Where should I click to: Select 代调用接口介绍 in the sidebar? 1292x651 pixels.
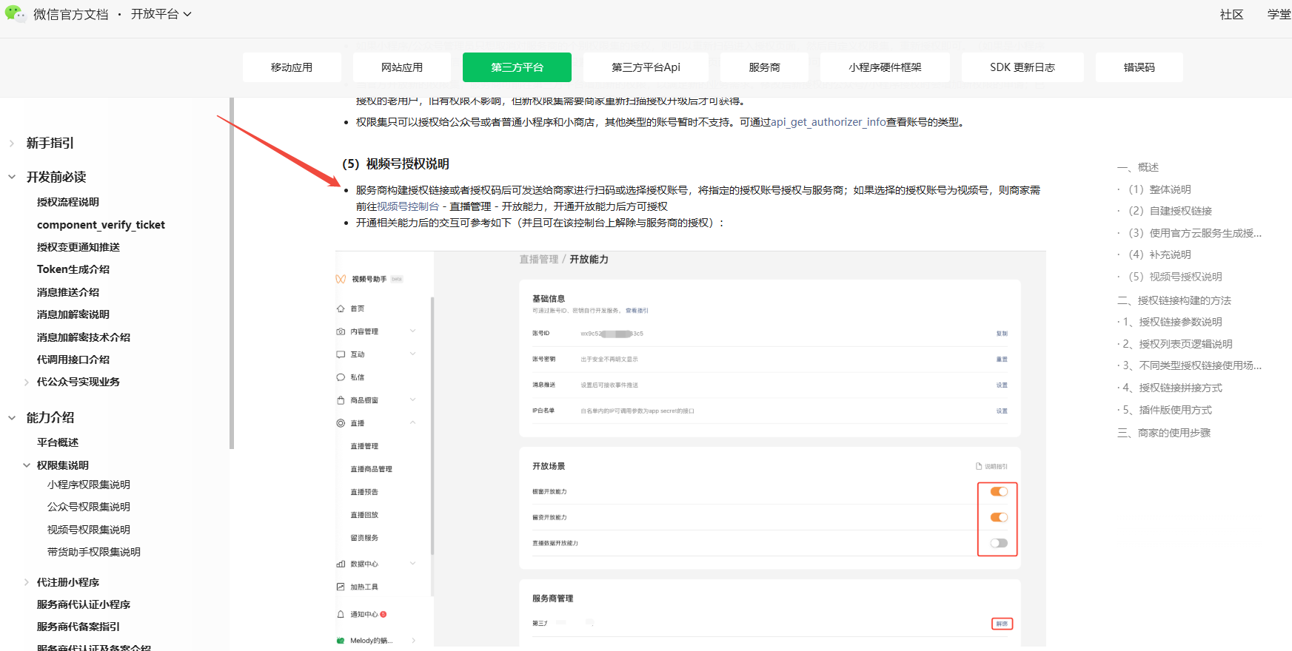pyautogui.click(x=73, y=360)
